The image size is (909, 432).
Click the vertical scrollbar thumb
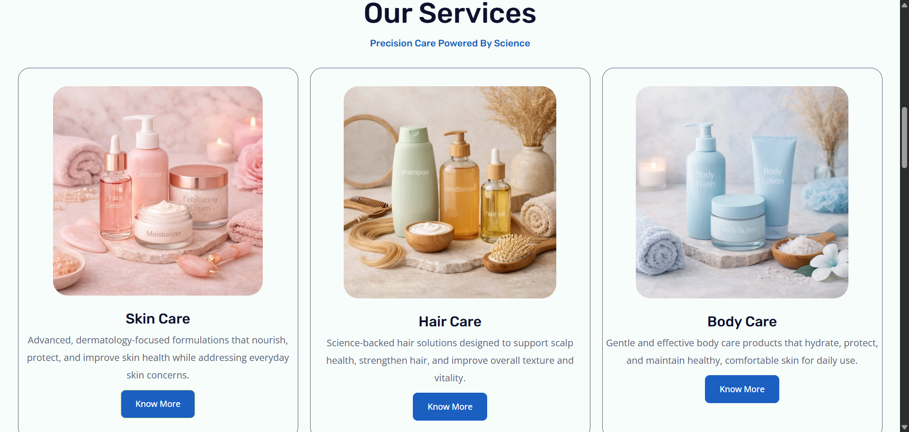(904, 137)
